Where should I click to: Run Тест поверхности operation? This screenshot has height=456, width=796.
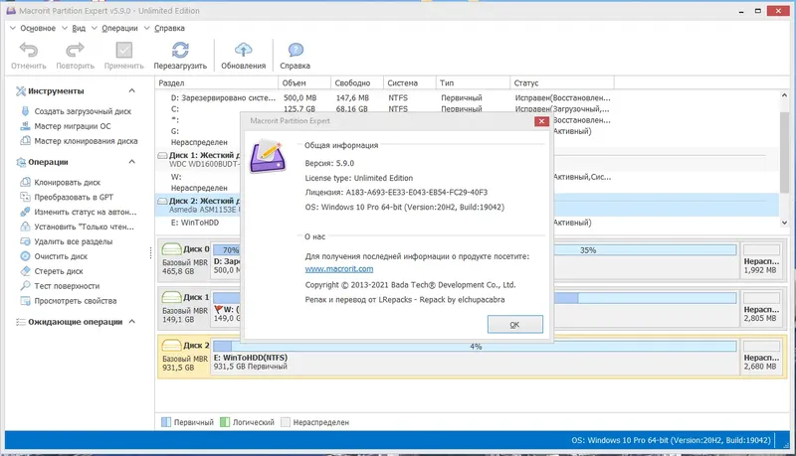(x=67, y=286)
